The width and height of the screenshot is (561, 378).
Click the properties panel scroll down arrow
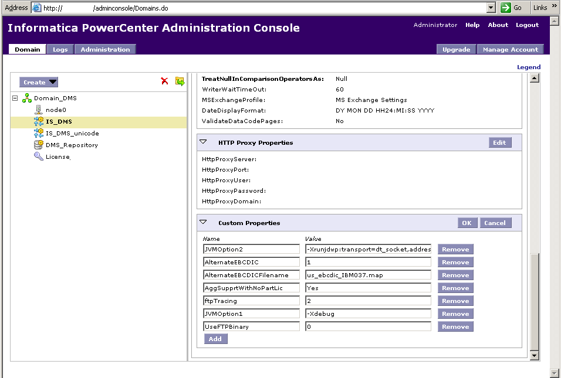point(534,355)
